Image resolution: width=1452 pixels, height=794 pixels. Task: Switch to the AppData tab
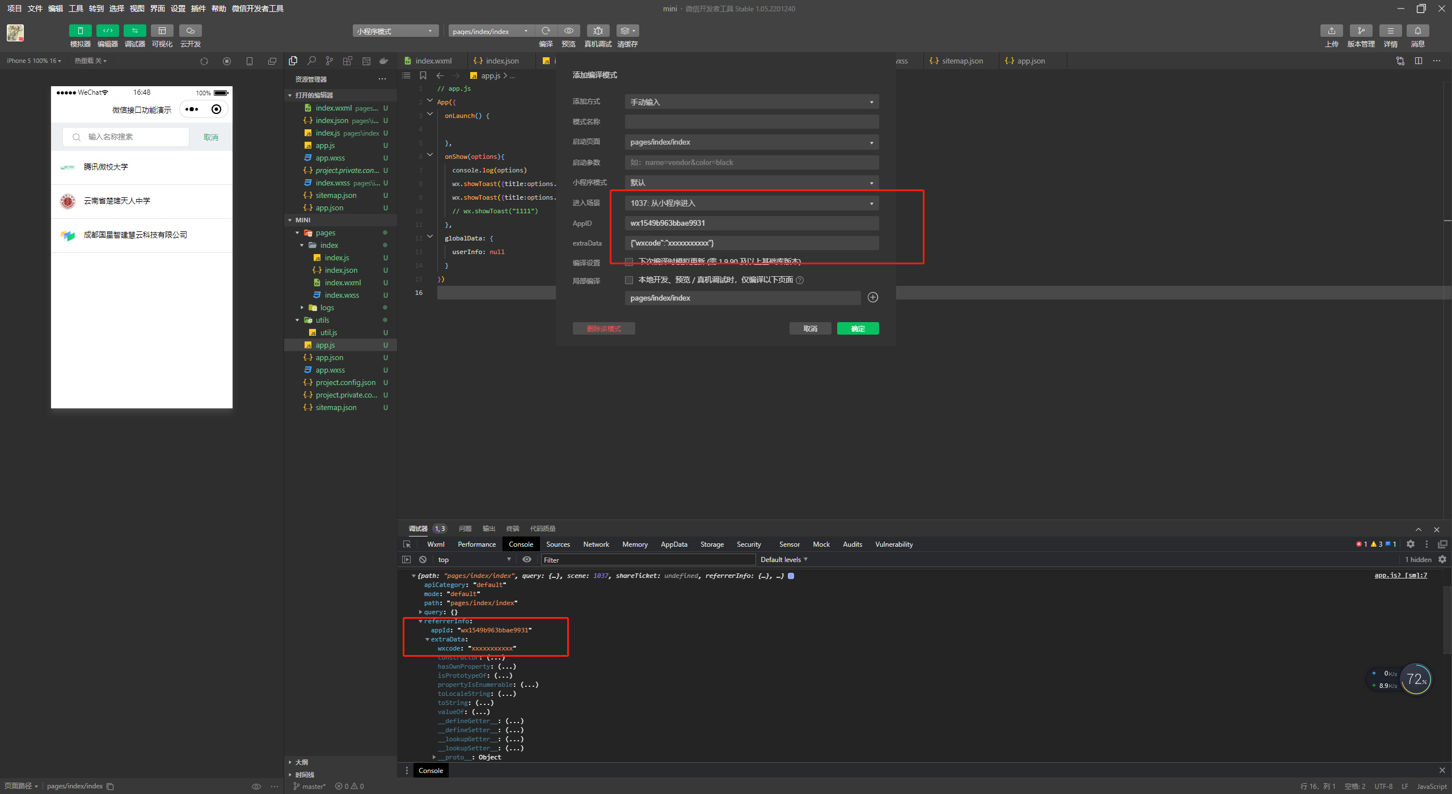click(674, 544)
